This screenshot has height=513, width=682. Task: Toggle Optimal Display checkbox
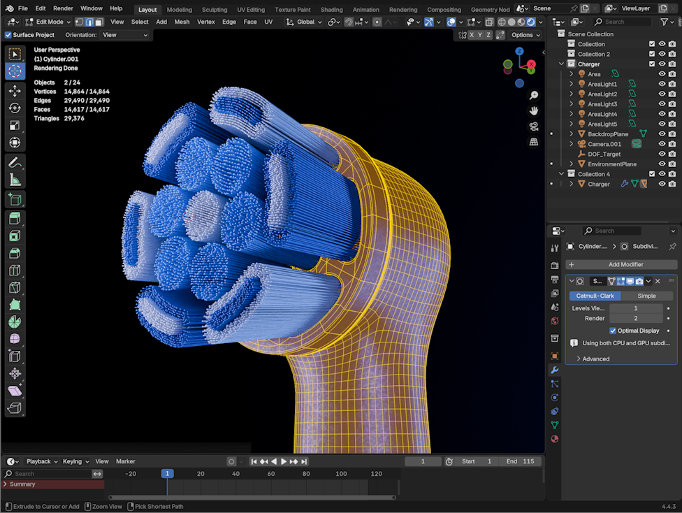click(x=613, y=331)
